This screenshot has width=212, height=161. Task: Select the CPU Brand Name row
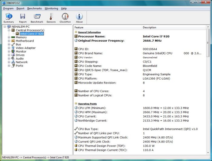coord(140,53)
